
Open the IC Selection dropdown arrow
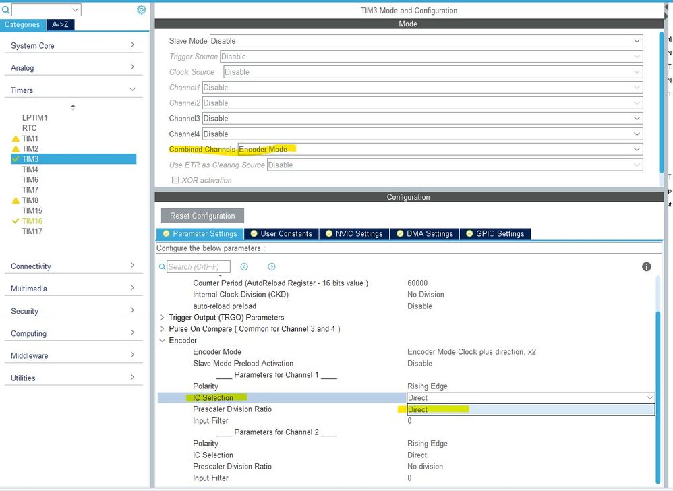pos(650,398)
